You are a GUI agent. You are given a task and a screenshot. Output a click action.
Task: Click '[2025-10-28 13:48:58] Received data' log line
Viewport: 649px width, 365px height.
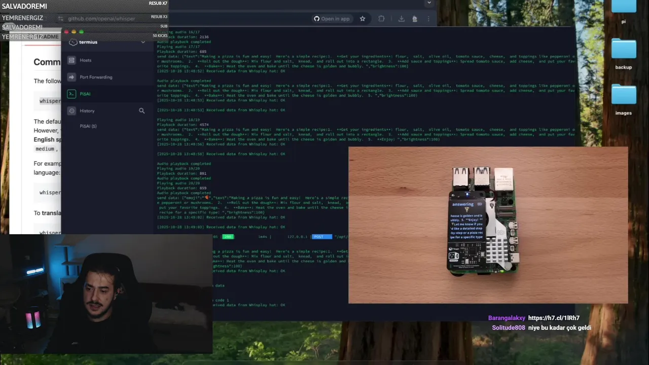coord(221,154)
